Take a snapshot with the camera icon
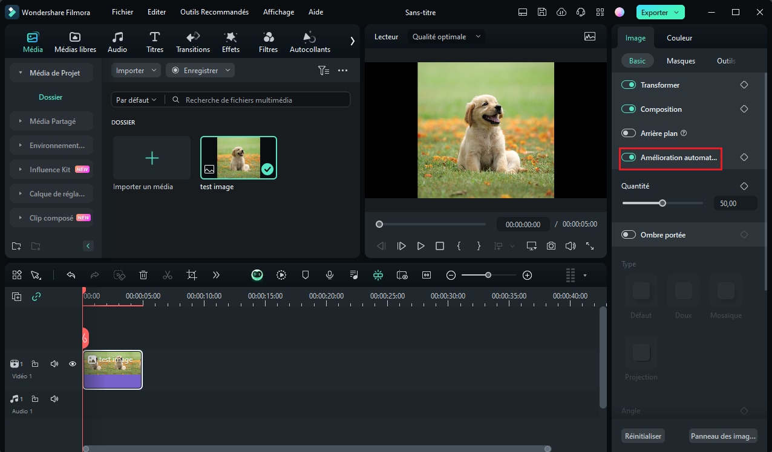 point(551,246)
